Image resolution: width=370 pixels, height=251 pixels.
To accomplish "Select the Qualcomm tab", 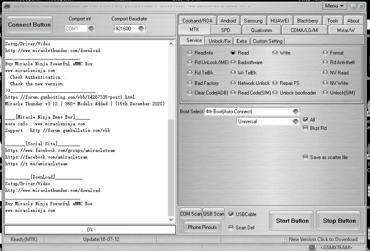I will click(261, 30).
